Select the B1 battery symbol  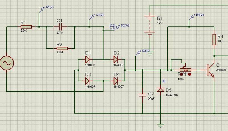point(150,25)
